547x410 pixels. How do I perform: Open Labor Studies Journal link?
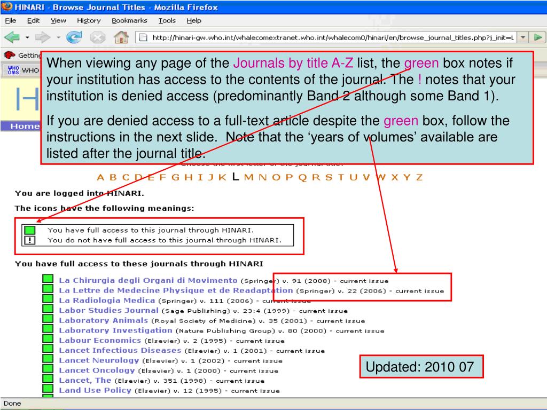[108, 311]
